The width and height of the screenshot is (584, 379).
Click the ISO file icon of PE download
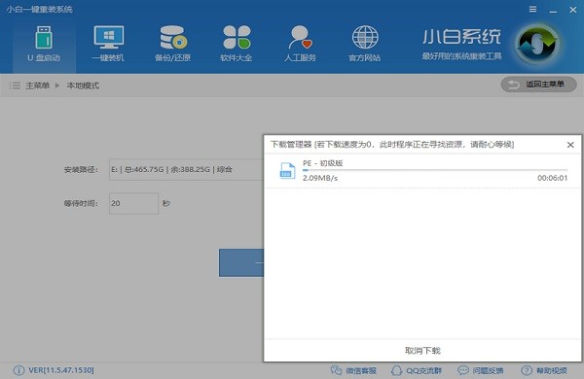[x=287, y=171]
